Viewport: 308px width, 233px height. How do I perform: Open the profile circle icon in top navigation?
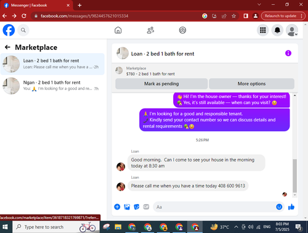tap(182, 30)
